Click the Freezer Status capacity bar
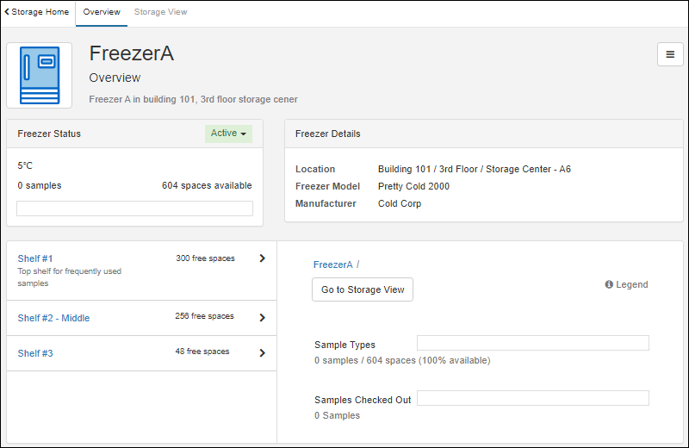689x448 pixels. [x=134, y=208]
